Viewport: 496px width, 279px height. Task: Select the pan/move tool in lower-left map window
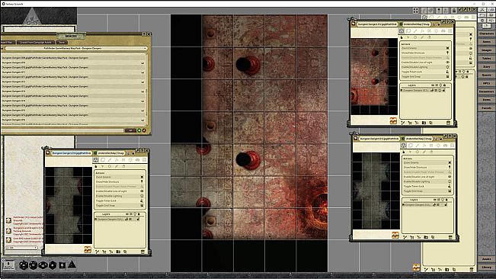(x=95, y=160)
